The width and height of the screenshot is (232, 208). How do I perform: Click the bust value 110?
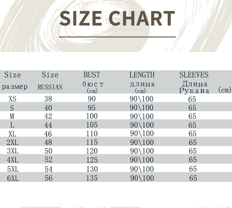click(x=92, y=134)
